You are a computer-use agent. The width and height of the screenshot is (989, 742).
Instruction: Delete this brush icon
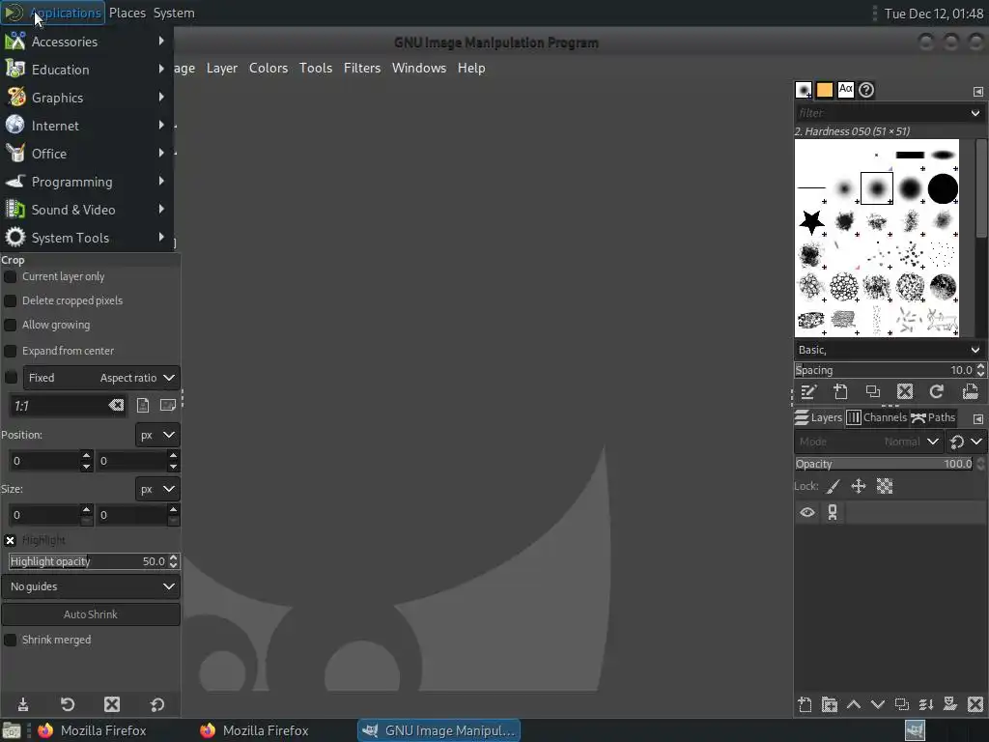[905, 392]
